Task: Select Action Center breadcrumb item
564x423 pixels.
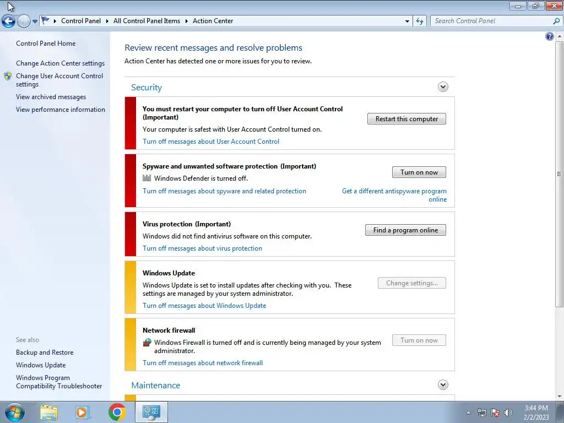Action: [x=213, y=21]
